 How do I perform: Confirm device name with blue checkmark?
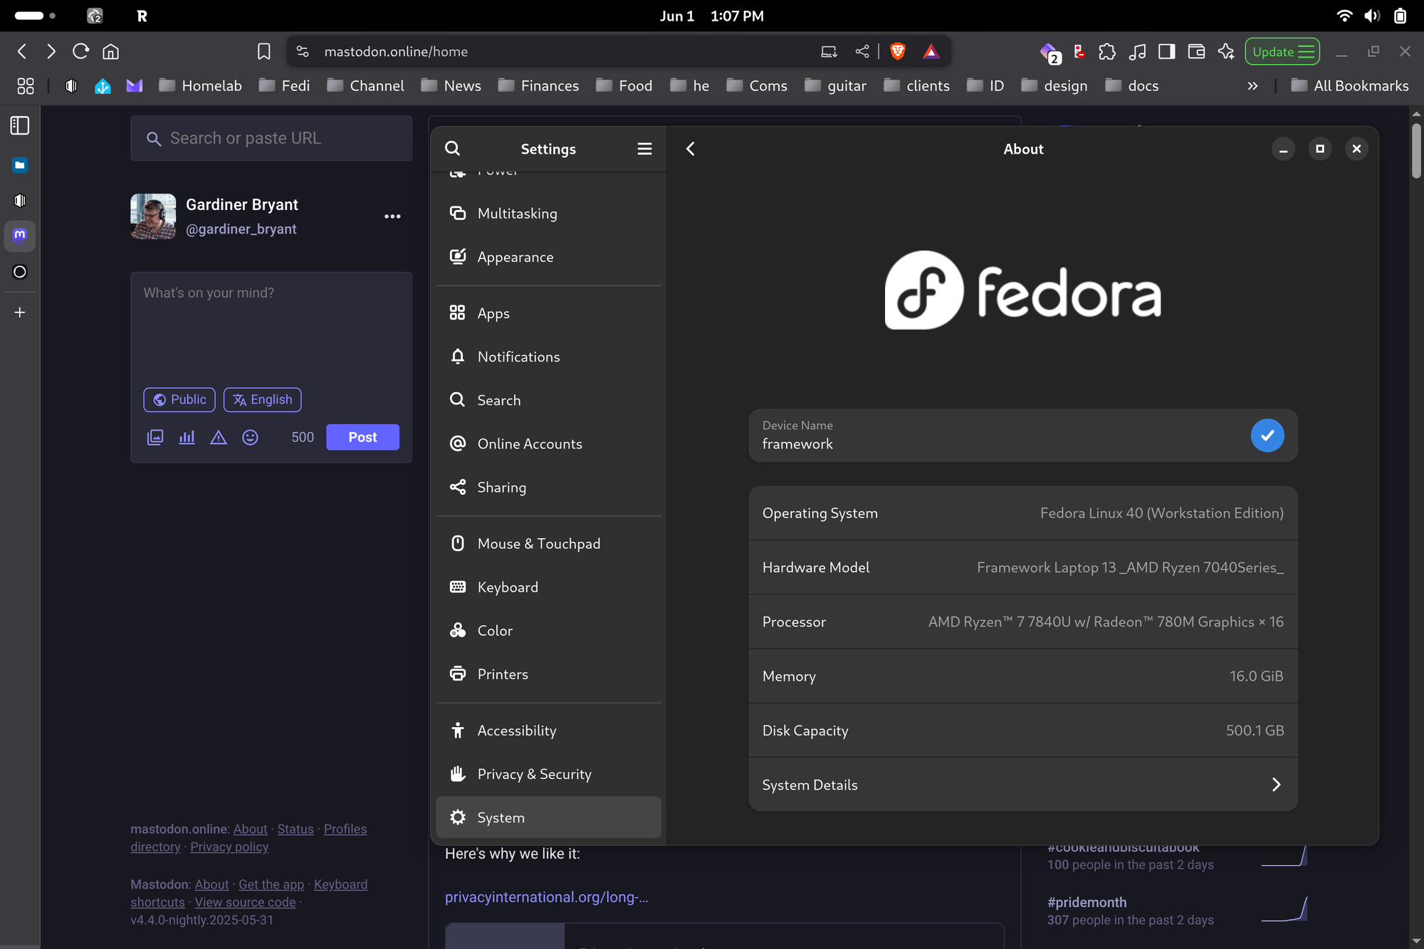(x=1267, y=436)
